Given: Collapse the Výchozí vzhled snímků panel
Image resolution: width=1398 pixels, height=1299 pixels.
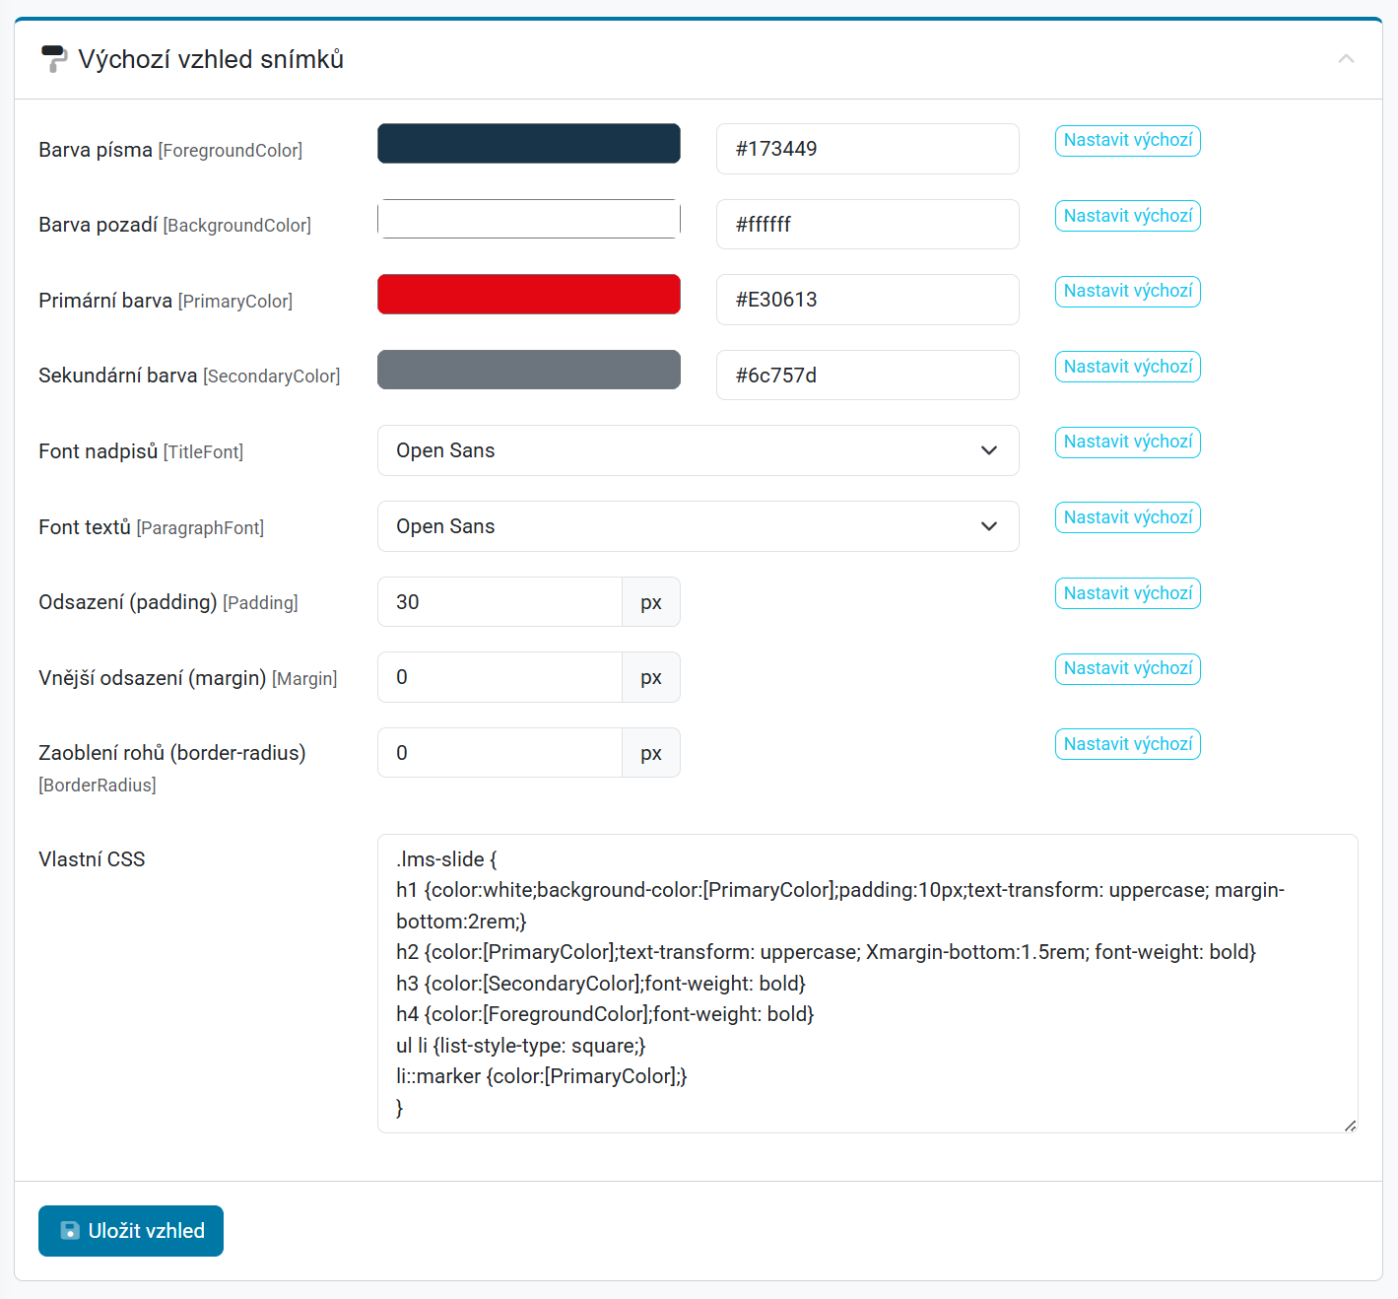Looking at the screenshot, I should (x=1346, y=59).
